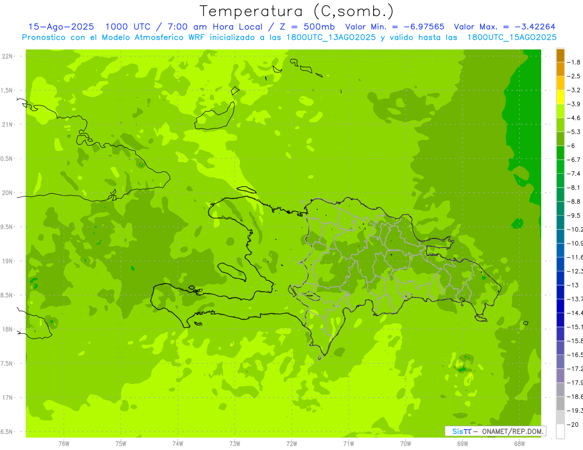
Task: Click the '-8.8' color bar label
Action: click(x=575, y=201)
